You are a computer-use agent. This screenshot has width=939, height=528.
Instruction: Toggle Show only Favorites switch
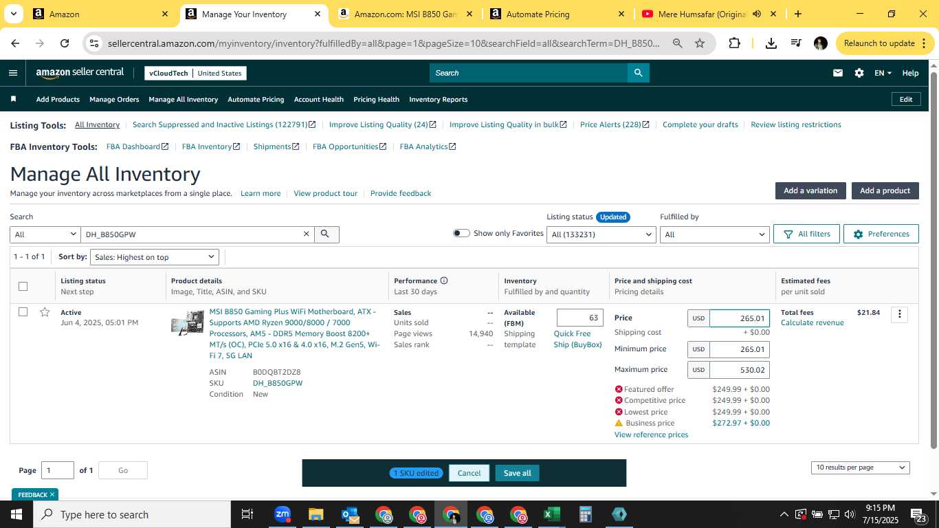(x=461, y=233)
